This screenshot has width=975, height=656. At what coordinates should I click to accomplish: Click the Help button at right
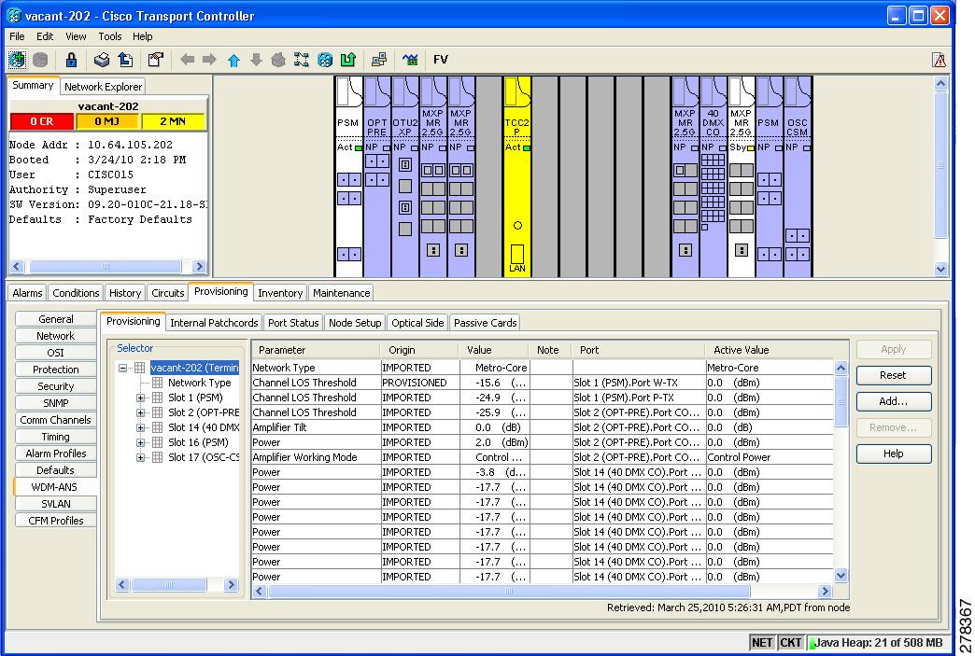coord(894,454)
